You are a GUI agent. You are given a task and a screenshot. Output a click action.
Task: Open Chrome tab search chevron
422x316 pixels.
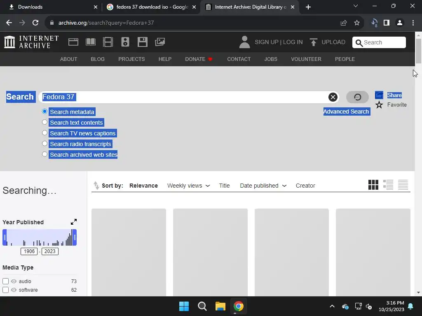[356, 6]
